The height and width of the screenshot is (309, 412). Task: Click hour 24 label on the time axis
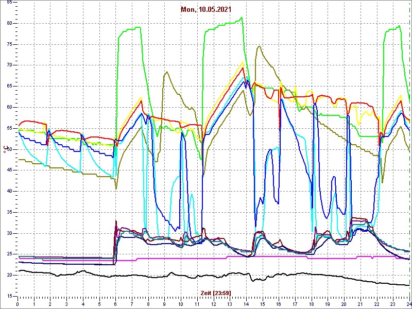point(409,304)
